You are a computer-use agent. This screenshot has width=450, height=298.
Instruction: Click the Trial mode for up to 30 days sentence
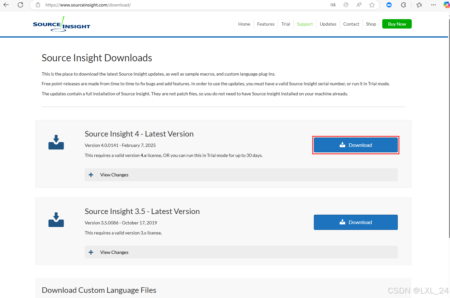pyautogui.click(x=173, y=155)
